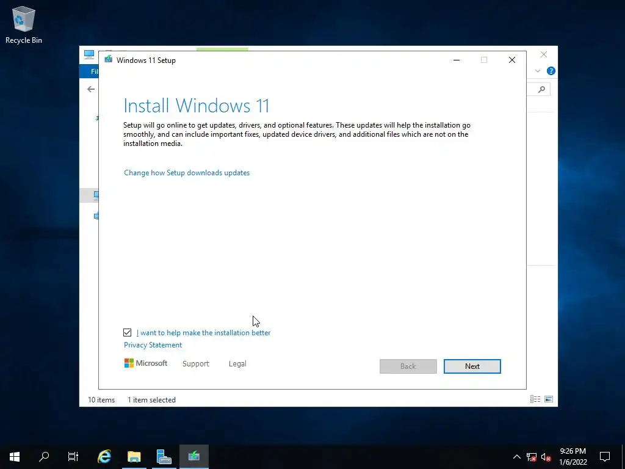Image resolution: width=625 pixels, height=469 pixels.
Task: Open Server Manager from the taskbar
Action: pyautogui.click(x=164, y=457)
